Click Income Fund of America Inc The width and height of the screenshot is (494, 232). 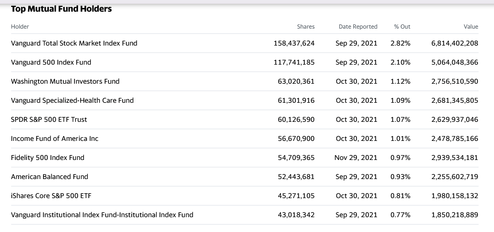(55, 139)
